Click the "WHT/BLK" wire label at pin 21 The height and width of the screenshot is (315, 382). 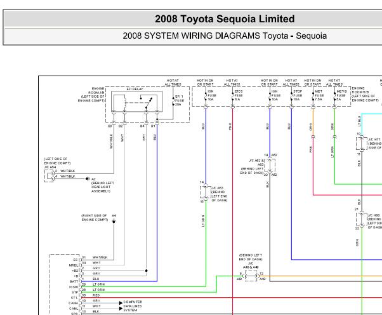(100, 257)
